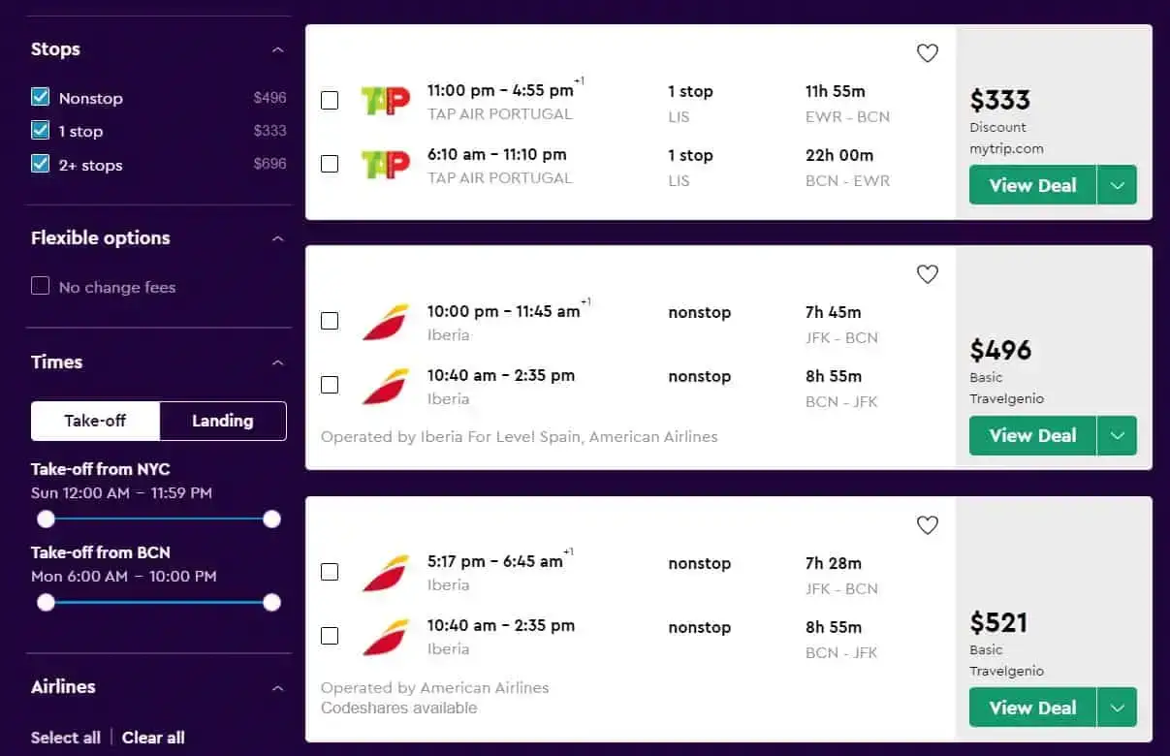Uncheck the Nonstop stops filter
This screenshot has width=1170, height=756.
pos(41,97)
